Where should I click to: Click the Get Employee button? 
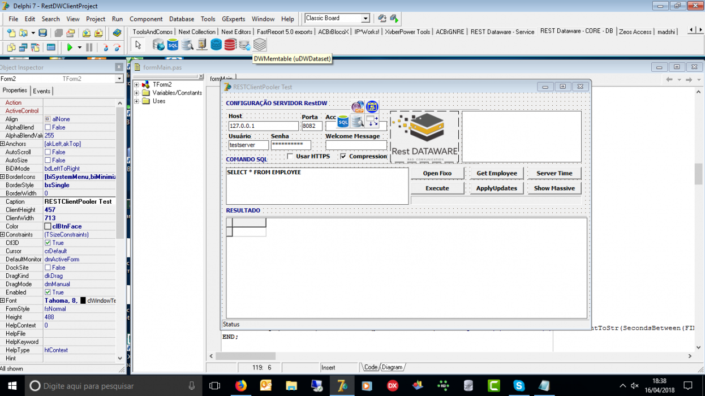(496, 173)
